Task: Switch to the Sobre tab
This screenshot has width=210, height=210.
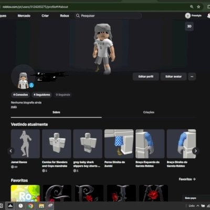Action: pyautogui.click(x=56, y=112)
